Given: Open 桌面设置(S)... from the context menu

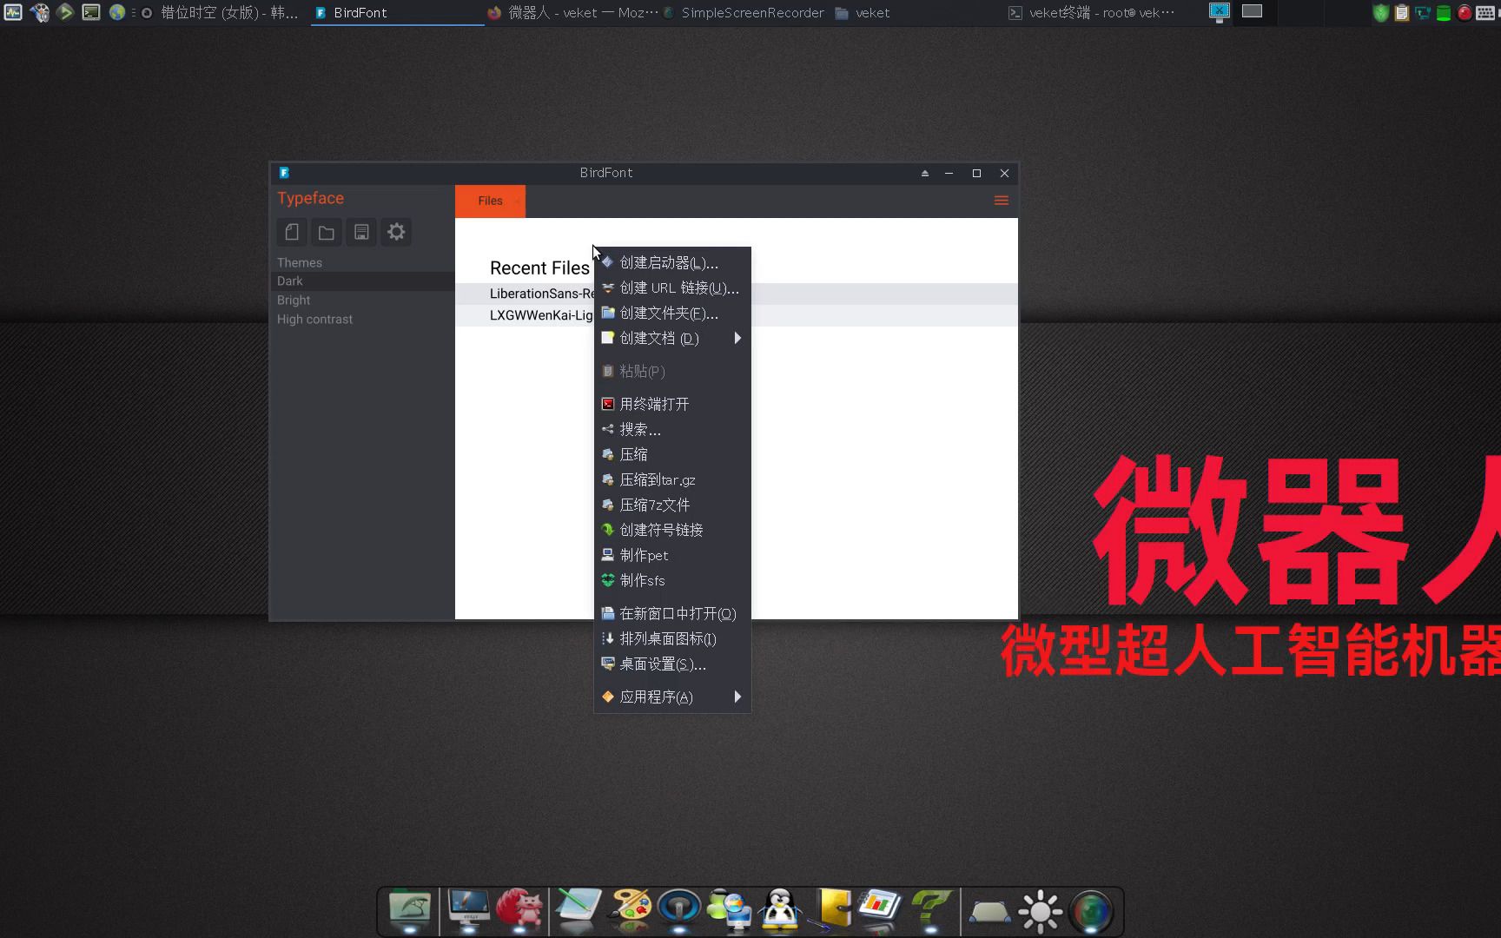Looking at the screenshot, I should point(672,664).
